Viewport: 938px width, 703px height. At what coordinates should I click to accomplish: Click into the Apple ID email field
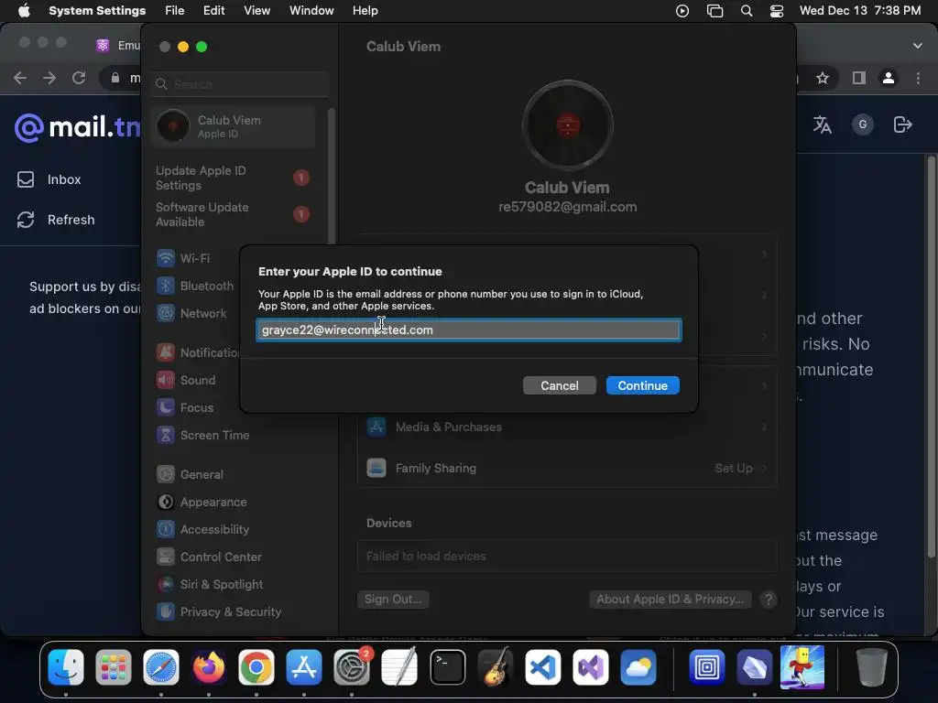[468, 330]
